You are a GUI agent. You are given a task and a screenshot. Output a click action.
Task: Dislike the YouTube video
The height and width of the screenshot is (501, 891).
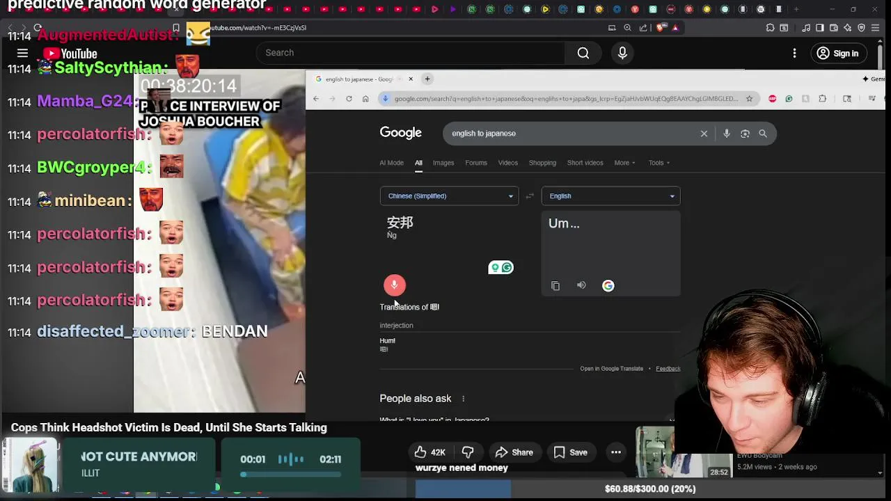point(468,452)
